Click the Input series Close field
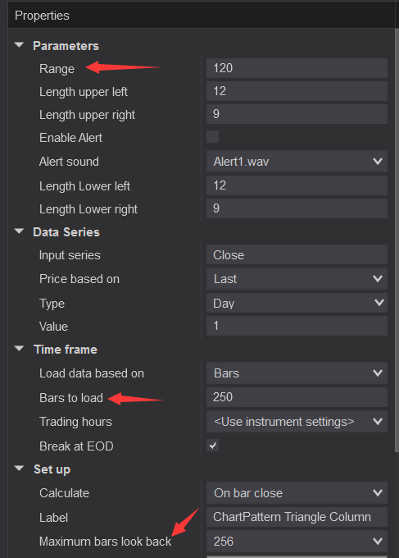The height and width of the screenshot is (558, 399). tap(297, 255)
